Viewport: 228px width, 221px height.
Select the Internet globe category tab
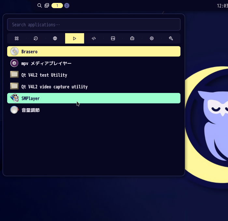point(55,38)
